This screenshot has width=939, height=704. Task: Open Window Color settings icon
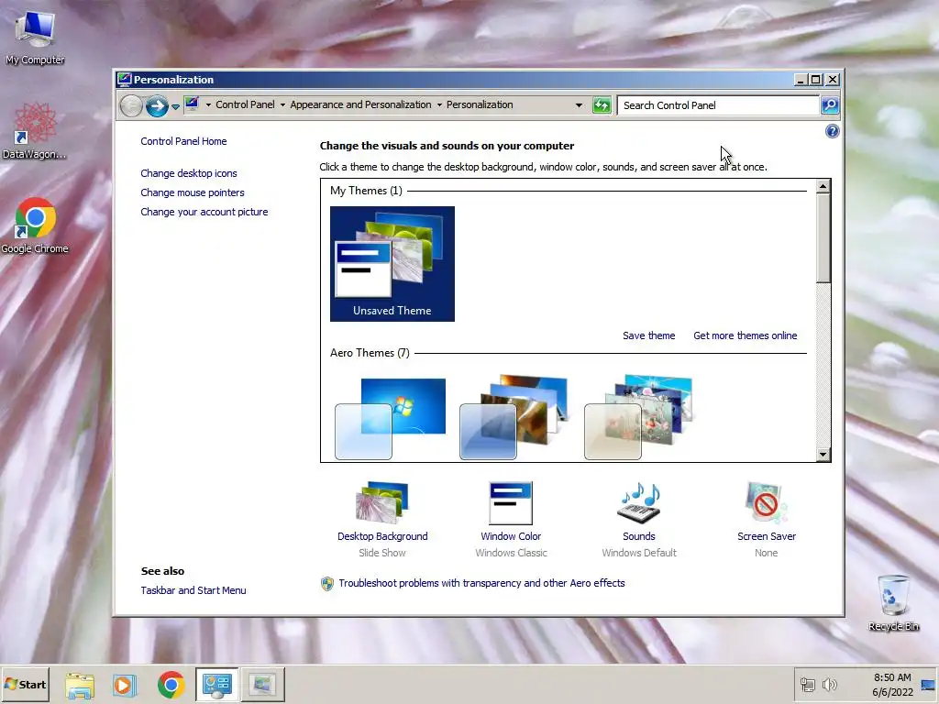tap(511, 503)
